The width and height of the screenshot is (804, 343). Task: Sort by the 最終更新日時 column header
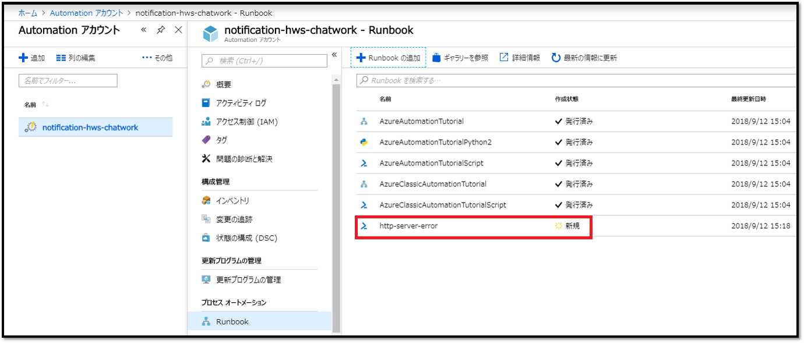coord(749,100)
